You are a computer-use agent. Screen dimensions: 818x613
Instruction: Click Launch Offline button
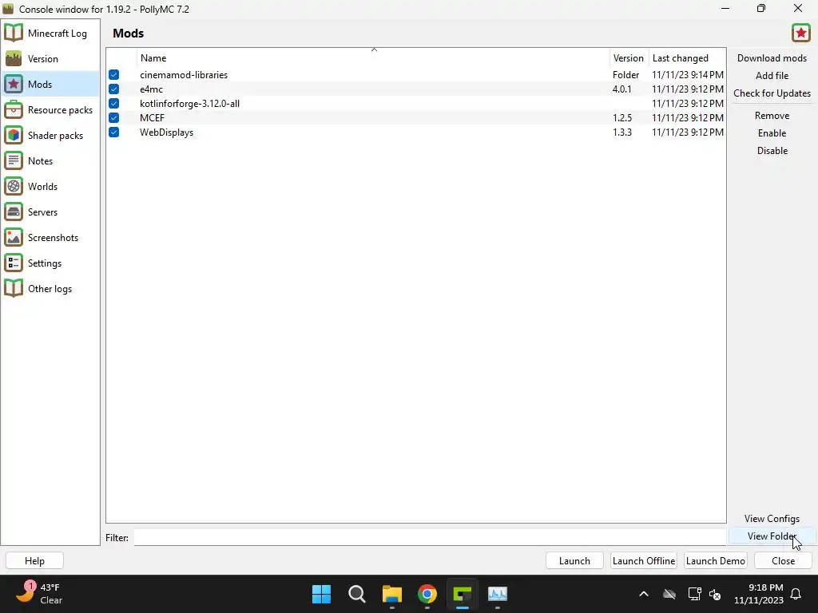[x=644, y=561]
